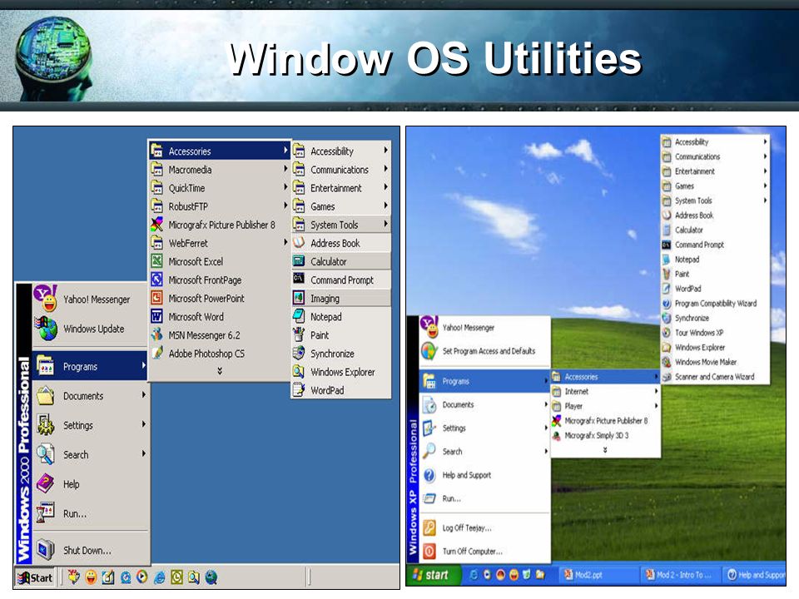
Task: Open Help and Support in XP menu
Action: click(x=484, y=475)
